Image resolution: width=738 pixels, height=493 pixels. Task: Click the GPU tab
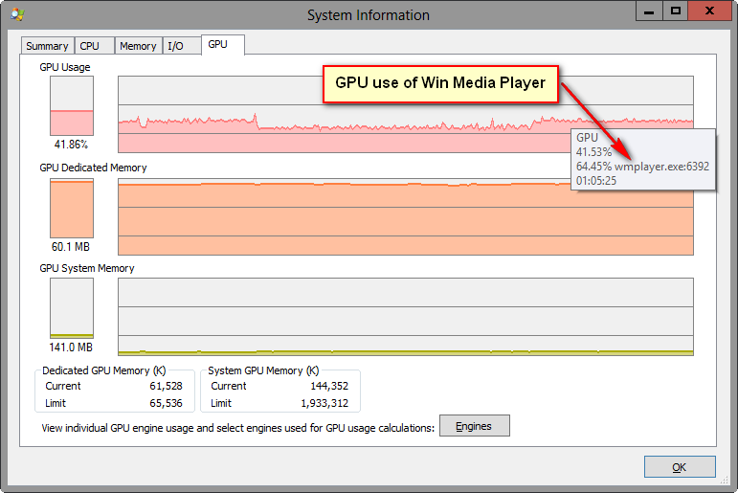coord(218,44)
